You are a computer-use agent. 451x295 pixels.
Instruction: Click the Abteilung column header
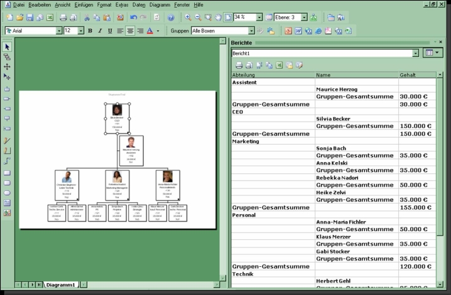click(245, 75)
